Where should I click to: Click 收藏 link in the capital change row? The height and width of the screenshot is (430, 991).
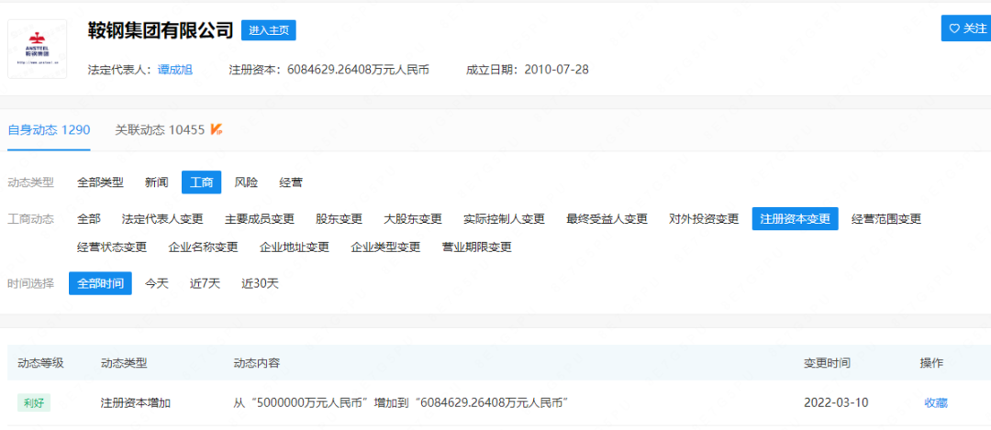tap(935, 402)
